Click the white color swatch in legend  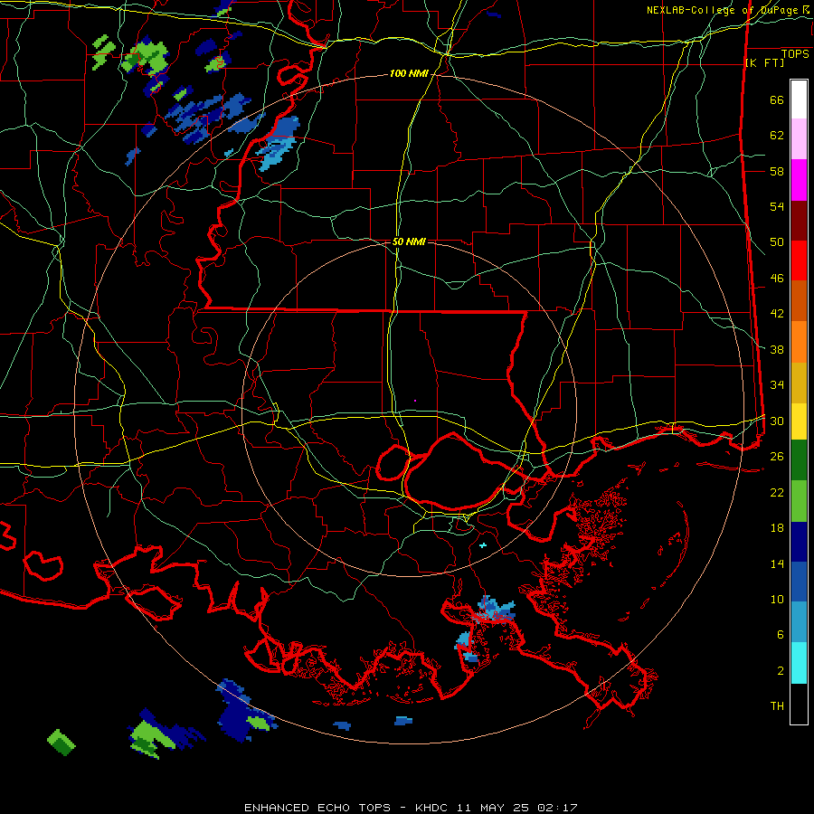(799, 99)
